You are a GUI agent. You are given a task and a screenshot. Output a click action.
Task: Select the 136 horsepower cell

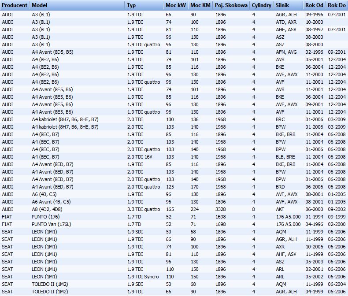tap(195, 119)
